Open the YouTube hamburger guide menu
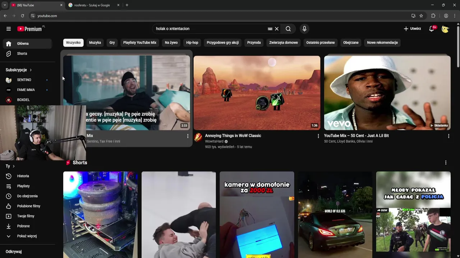The height and width of the screenshot is (258, 460). tap(9, 29)
